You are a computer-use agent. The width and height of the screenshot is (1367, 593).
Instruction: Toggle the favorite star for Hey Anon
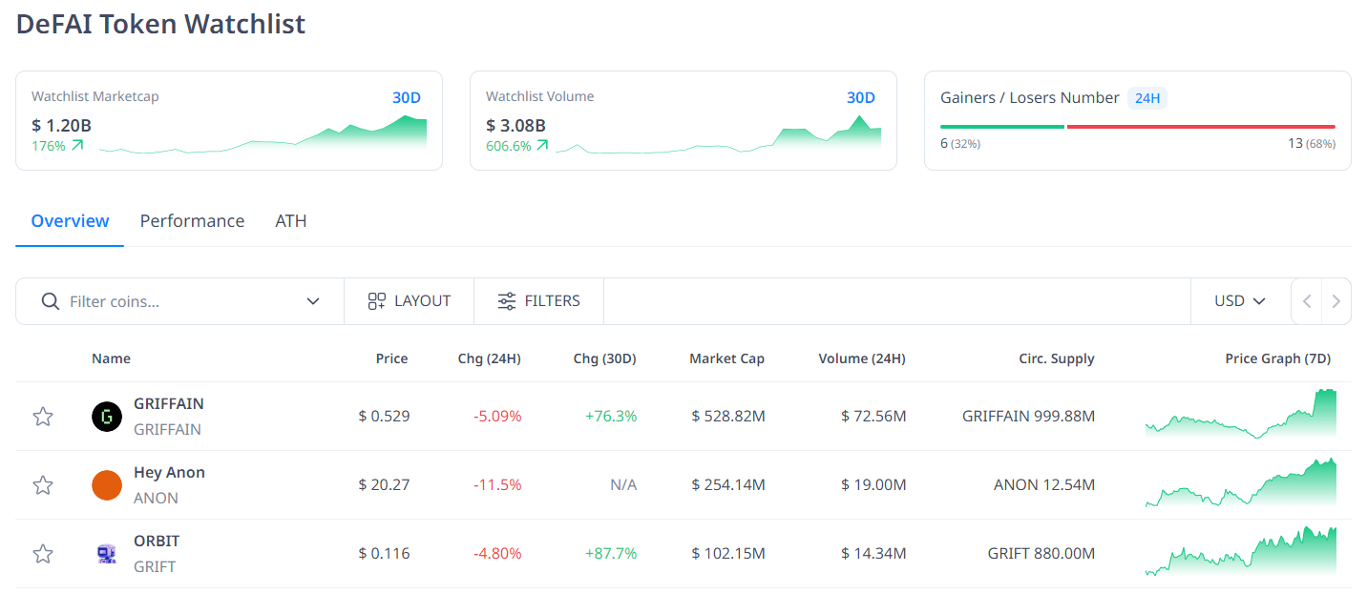coord(43,485)
